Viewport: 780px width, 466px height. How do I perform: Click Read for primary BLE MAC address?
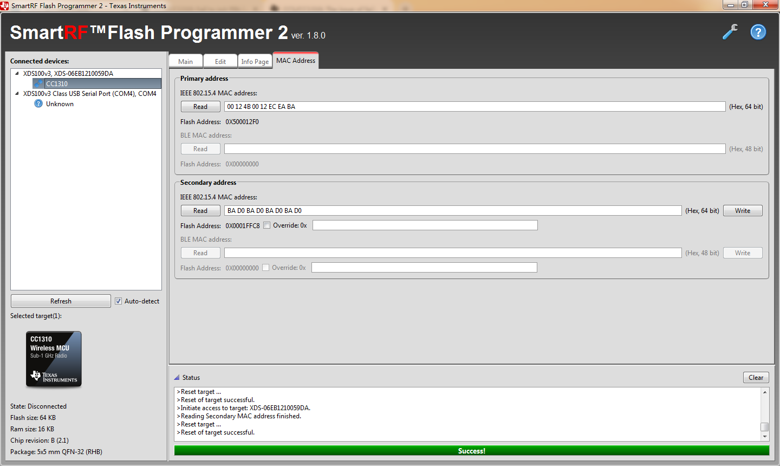click(200, 148)
